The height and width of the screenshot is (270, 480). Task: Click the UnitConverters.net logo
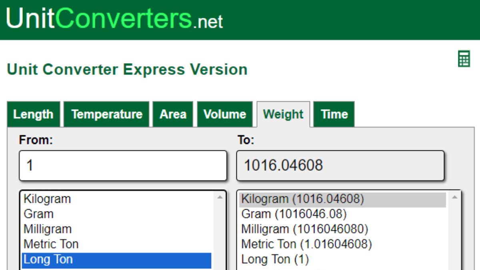point(114,18)
